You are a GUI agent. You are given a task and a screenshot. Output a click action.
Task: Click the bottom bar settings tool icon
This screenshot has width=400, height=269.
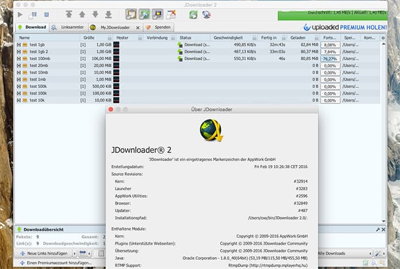(378, 253)
